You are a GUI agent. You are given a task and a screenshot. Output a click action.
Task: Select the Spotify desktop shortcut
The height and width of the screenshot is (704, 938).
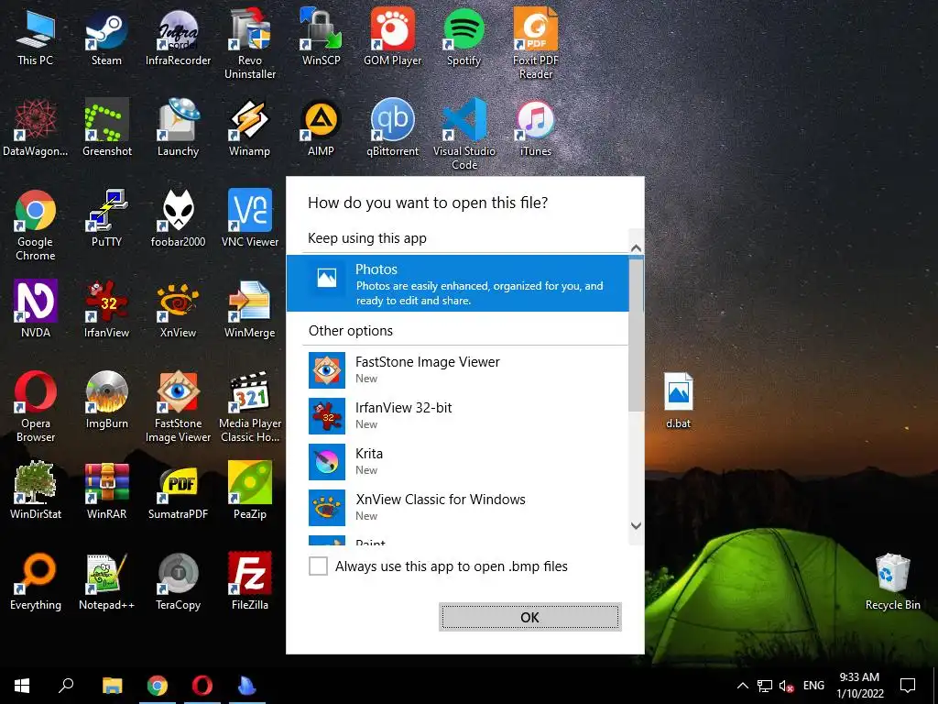click(464, 37)
